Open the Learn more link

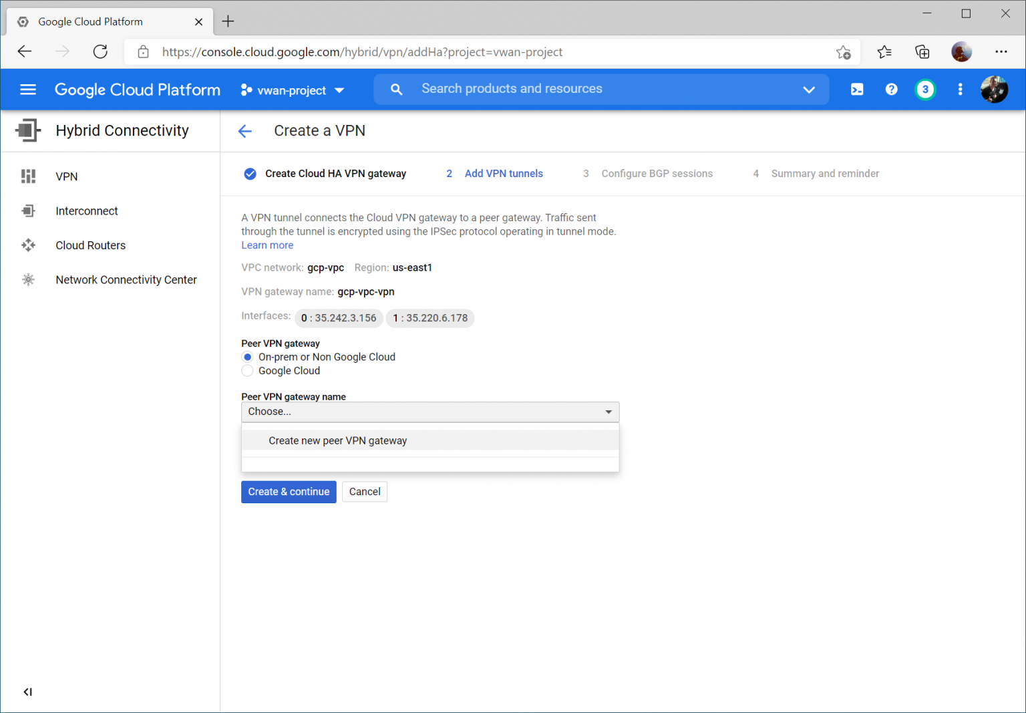tap(267, 245)
